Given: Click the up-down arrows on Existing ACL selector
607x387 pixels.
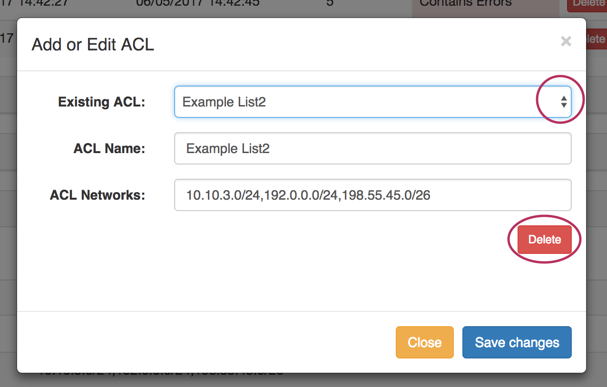Looking at the screenshot, I should 563,102.
